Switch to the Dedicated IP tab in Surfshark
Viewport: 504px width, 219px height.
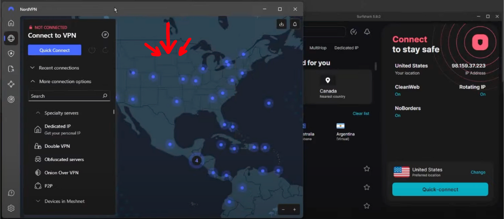(346, 48)
